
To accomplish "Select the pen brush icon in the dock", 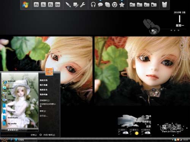I will 68,5.
